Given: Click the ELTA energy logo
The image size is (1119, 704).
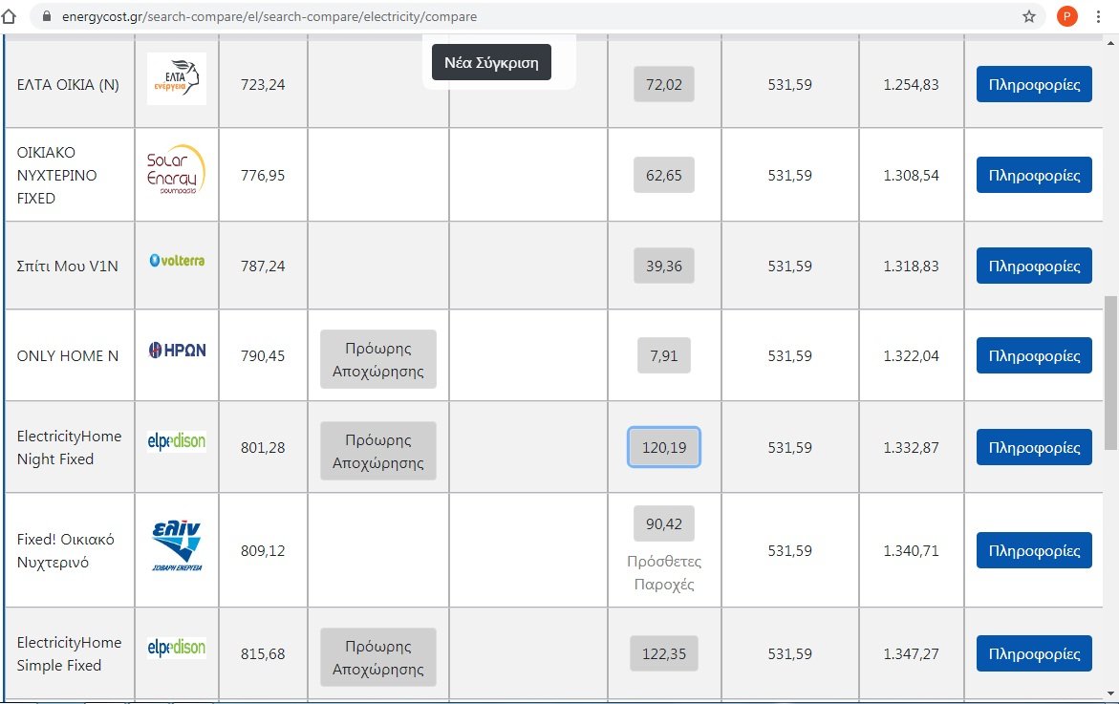Looking at the screenshot, I should coord(176,78).
